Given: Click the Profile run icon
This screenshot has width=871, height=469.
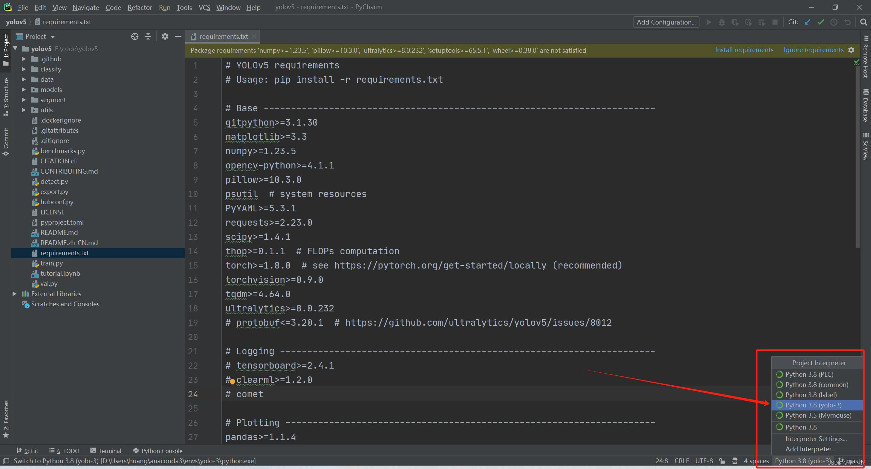Looking at the screenshot, I should pos(748,22).
